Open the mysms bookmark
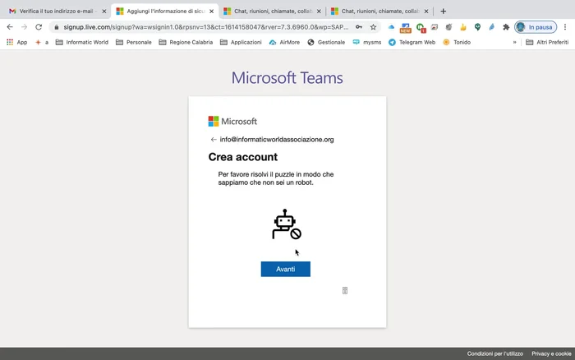Screen dimensions: 575x360 pos(366,42)
